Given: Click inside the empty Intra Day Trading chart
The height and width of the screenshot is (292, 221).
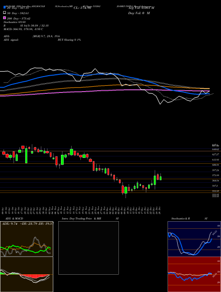Looking at the screenshot, I should click(x=88, y=248).
